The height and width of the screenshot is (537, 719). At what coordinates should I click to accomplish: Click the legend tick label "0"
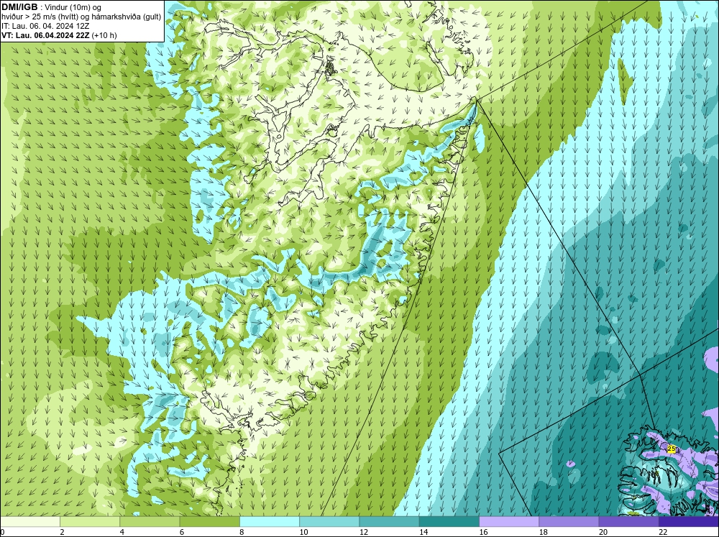click(x=2, y=532)
